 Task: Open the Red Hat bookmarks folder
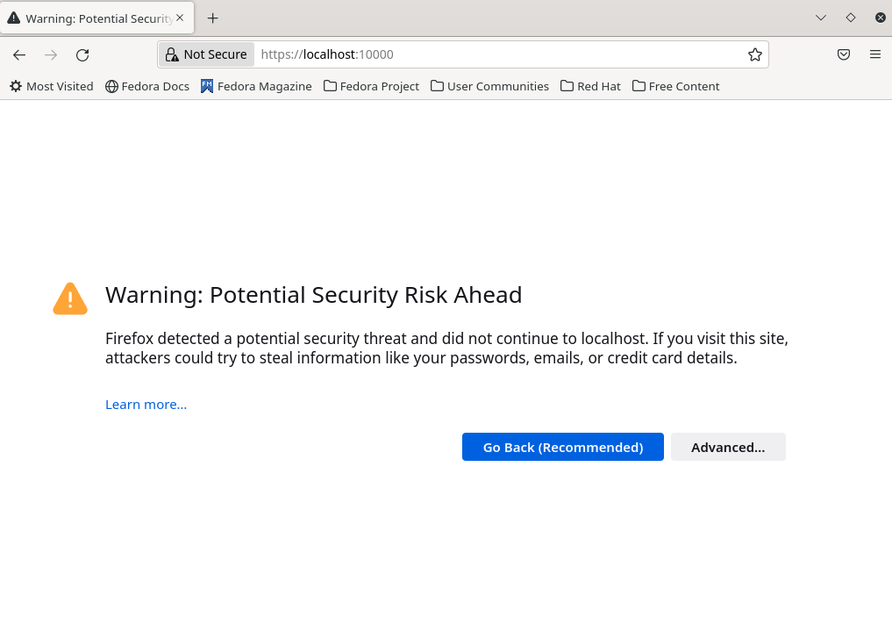coord(590,86)
